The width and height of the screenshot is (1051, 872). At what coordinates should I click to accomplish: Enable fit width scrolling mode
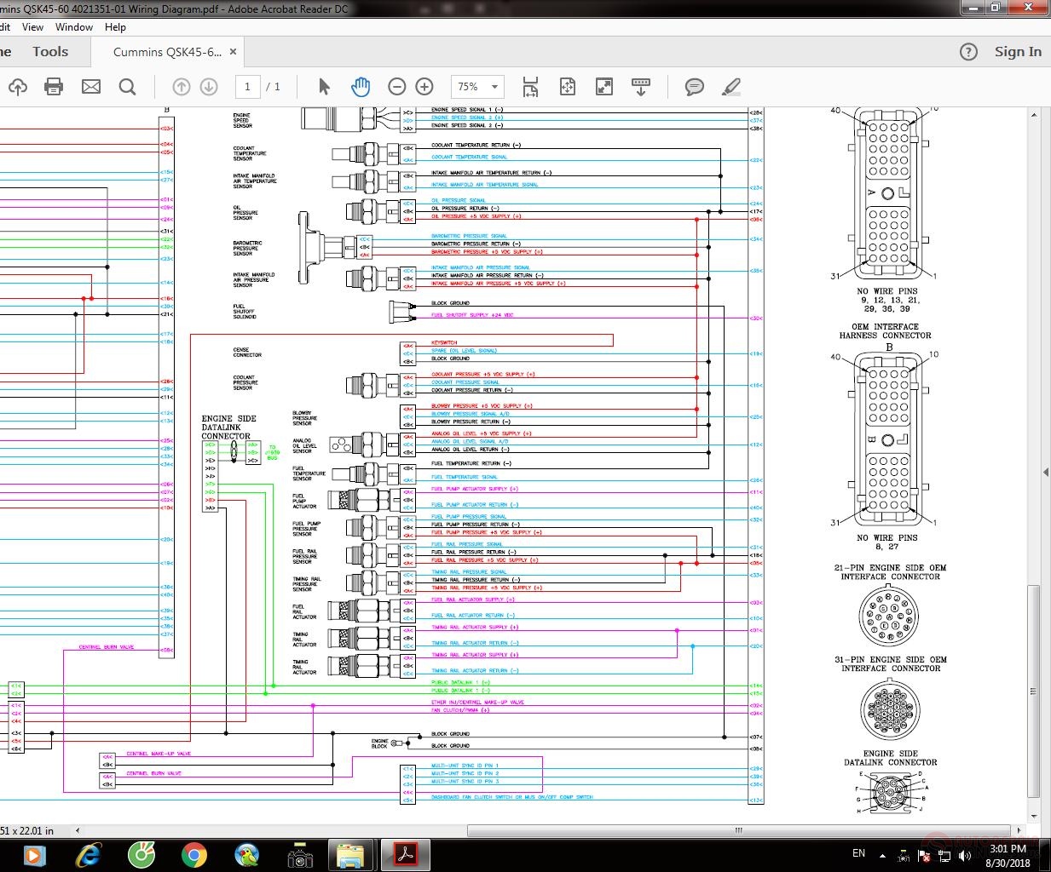click(530, 87)
